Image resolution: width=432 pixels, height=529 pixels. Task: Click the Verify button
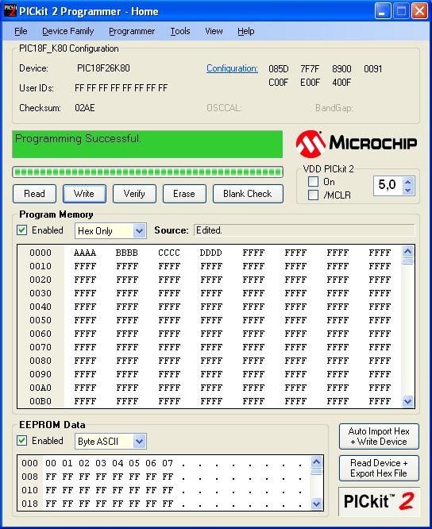coord(134,194)
